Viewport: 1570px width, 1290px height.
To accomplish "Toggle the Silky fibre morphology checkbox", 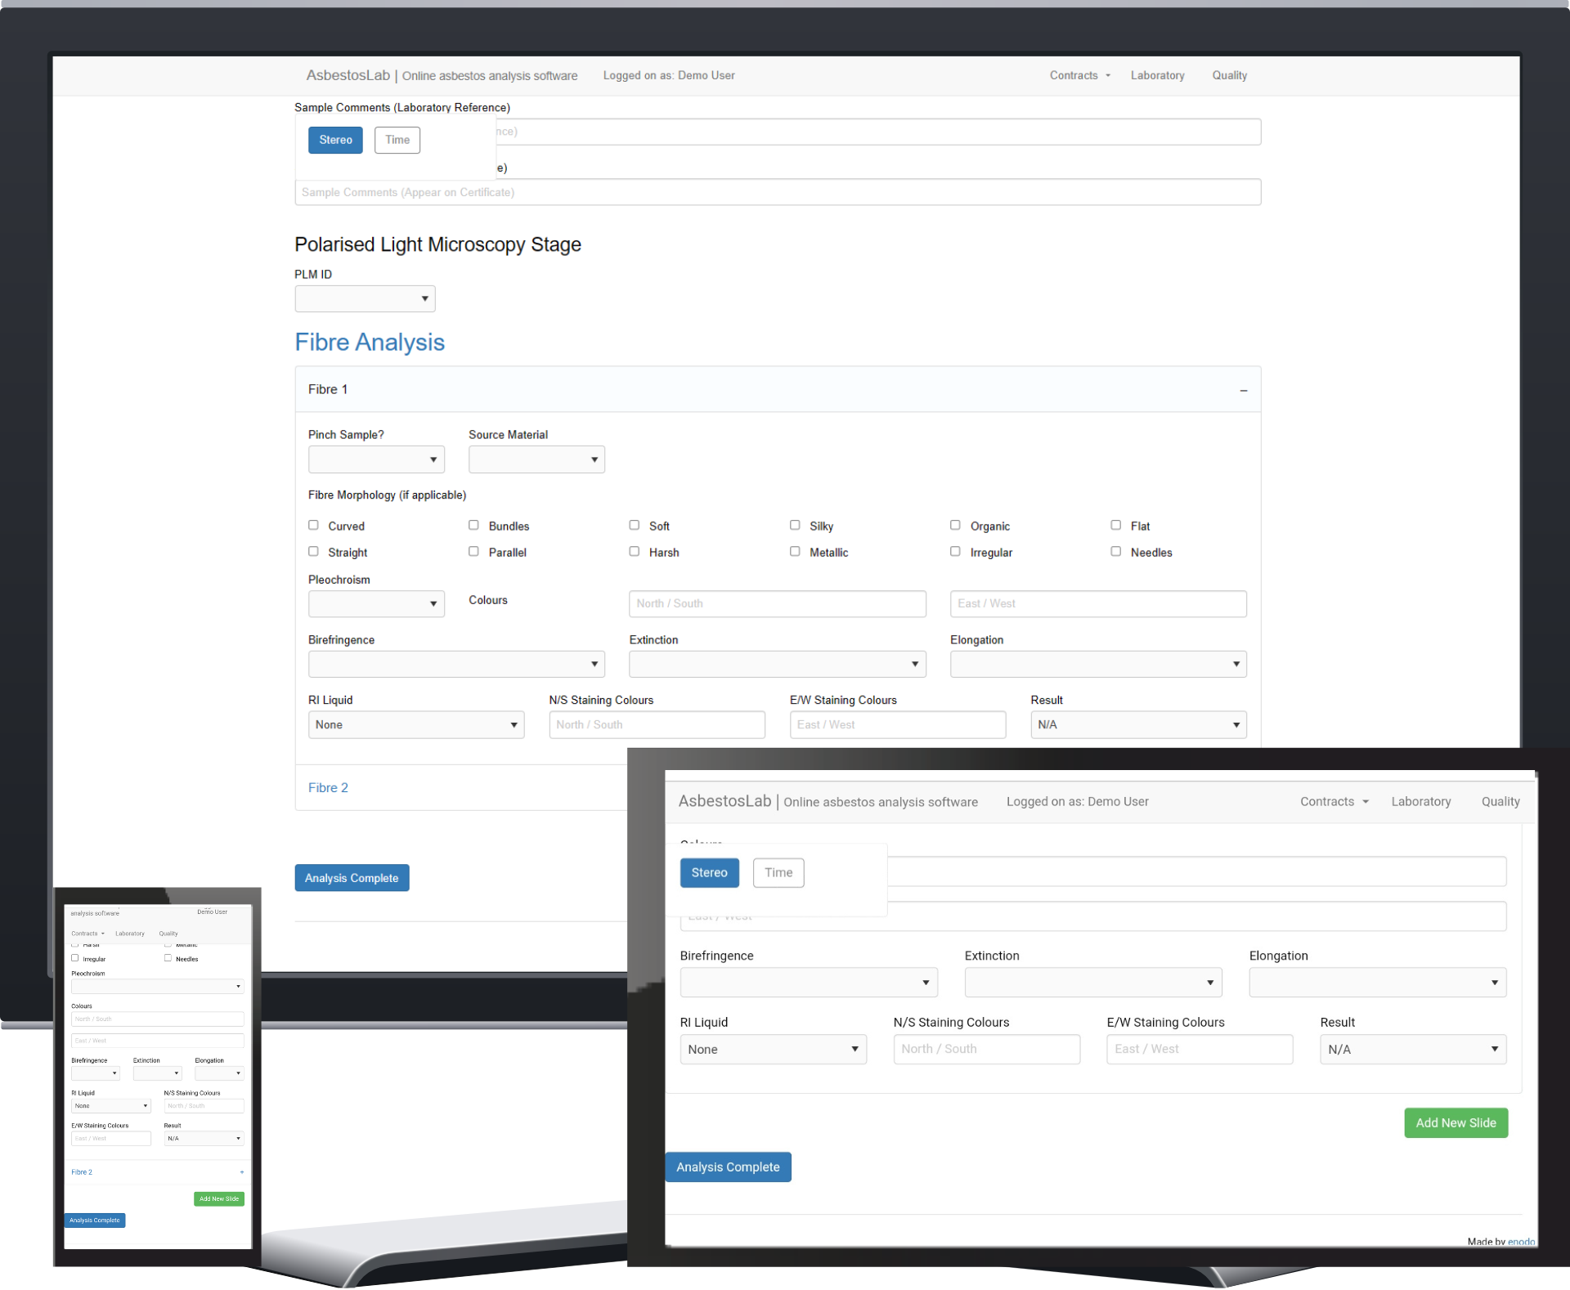I will (796, 525).
